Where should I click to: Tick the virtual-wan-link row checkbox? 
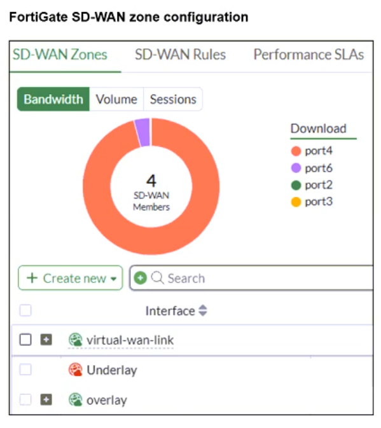tap(25, 340)
